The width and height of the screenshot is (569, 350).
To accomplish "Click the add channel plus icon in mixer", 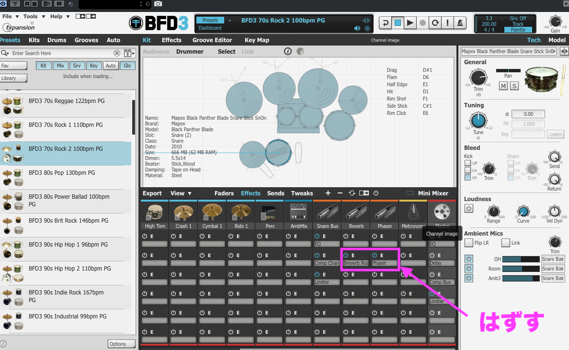I will pos(328,193).
